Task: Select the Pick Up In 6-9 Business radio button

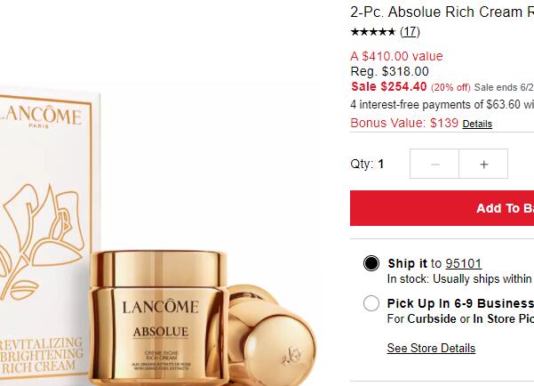Action: 371,303
